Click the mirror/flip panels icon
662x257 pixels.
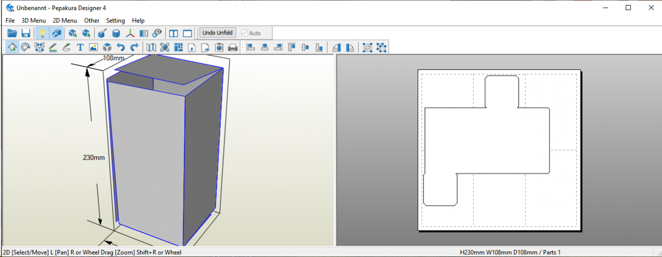point(144,33)
